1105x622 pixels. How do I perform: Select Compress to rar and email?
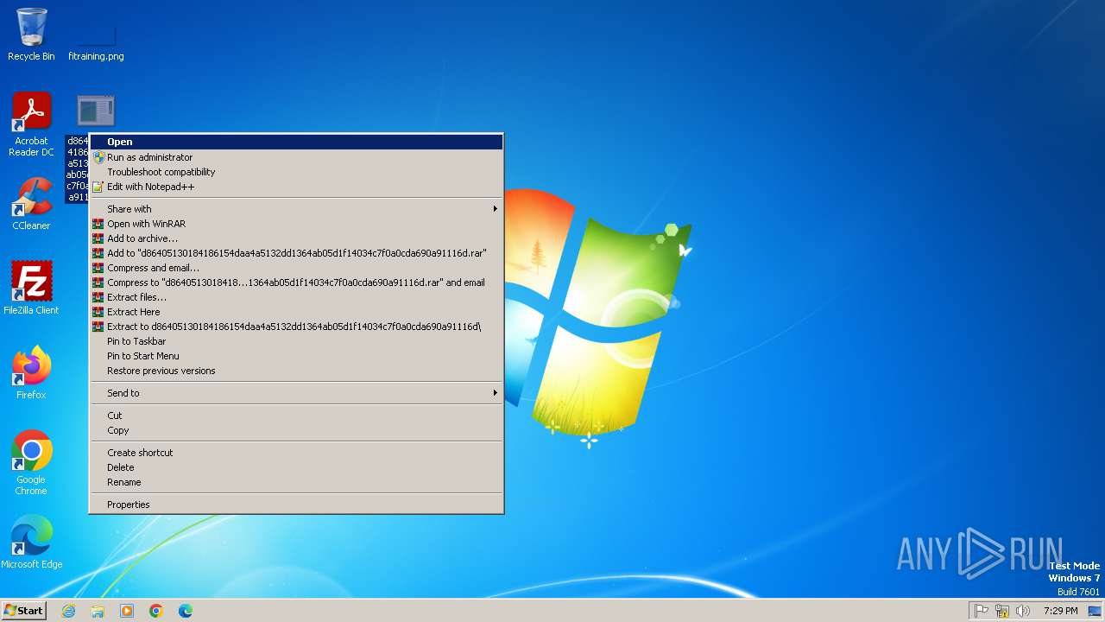pyautogui.click(x=296, y=282)
